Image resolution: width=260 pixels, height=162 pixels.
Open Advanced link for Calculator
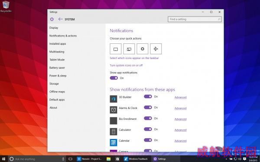180,130
